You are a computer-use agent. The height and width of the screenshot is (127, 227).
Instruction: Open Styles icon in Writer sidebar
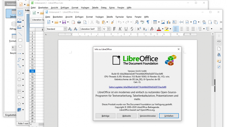point(219,55)
